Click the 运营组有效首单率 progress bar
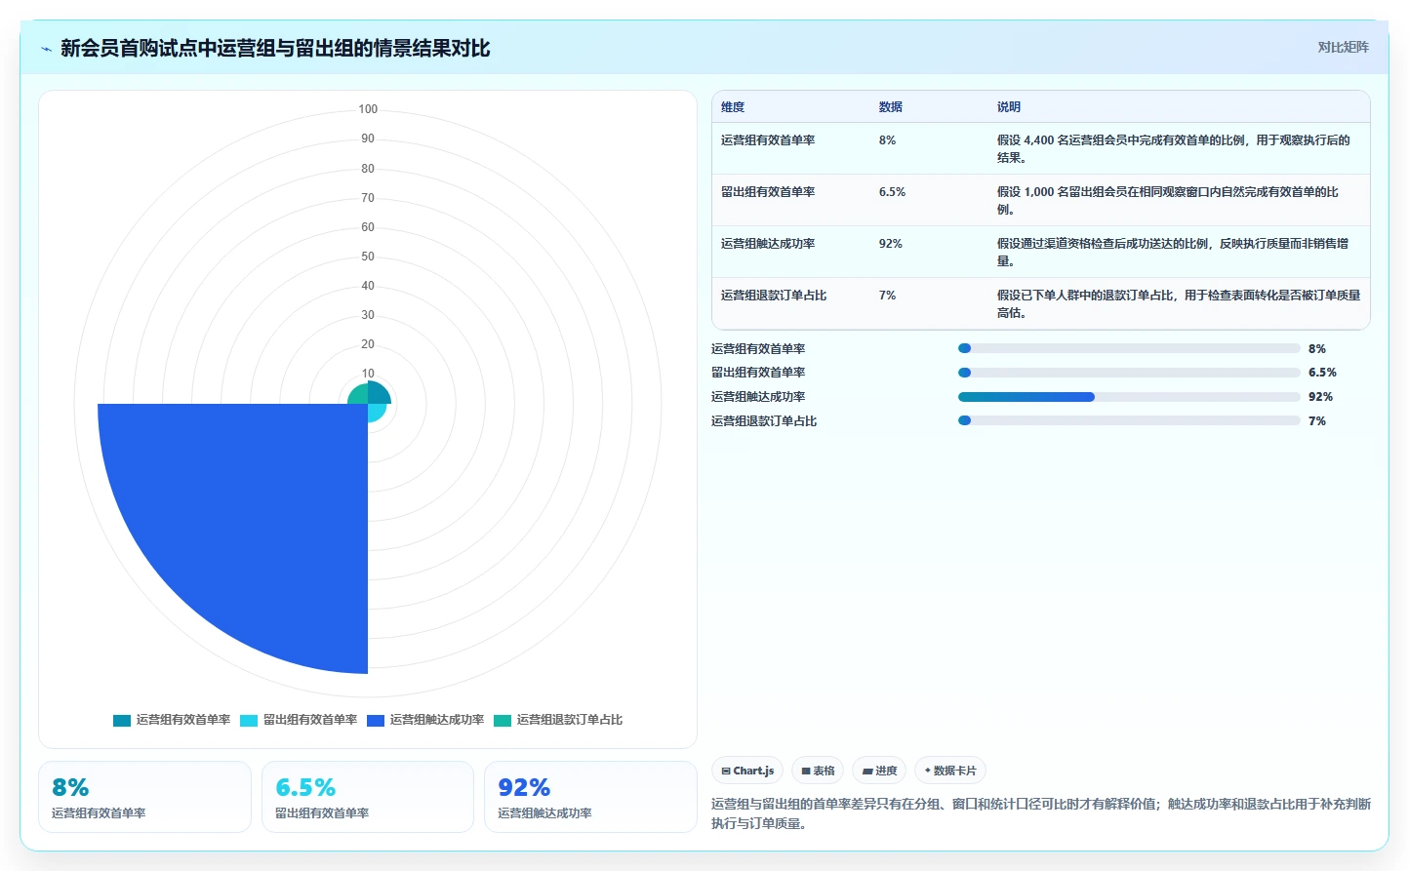1409x871 pixels. pos(1129,348)
